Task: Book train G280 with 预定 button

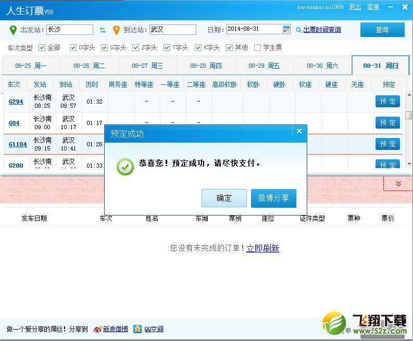Action: 387,164
